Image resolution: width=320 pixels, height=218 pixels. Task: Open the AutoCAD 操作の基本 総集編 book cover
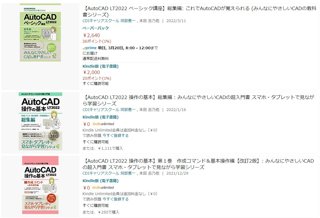40,121
